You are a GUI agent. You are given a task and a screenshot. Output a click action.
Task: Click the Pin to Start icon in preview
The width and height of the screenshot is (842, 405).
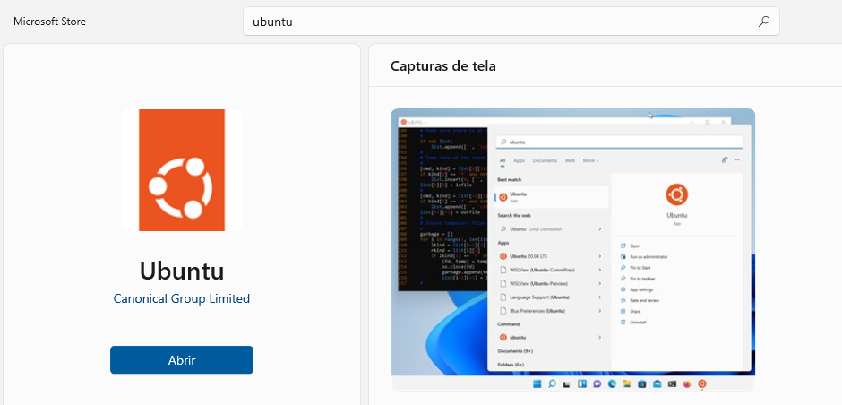623,267
